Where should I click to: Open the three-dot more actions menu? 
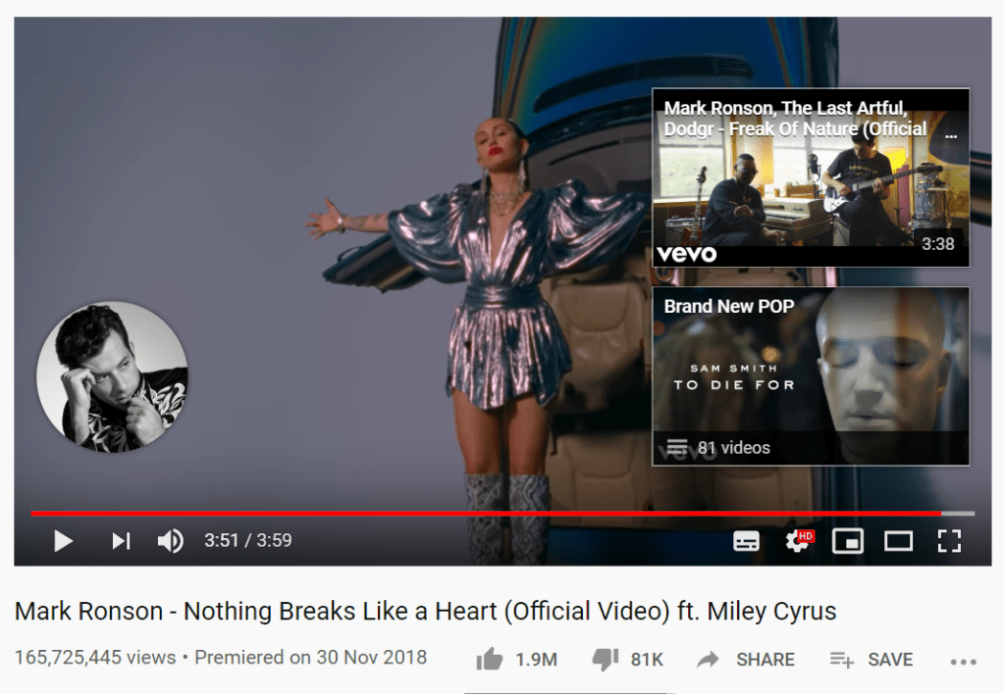(x=963, y=662)
